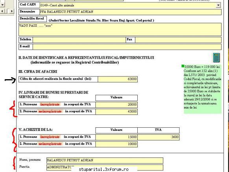Image resolution: width=229 pixels, height=172 pixels.
Task: Select the Fax input field
Action: tap(178, 40)
